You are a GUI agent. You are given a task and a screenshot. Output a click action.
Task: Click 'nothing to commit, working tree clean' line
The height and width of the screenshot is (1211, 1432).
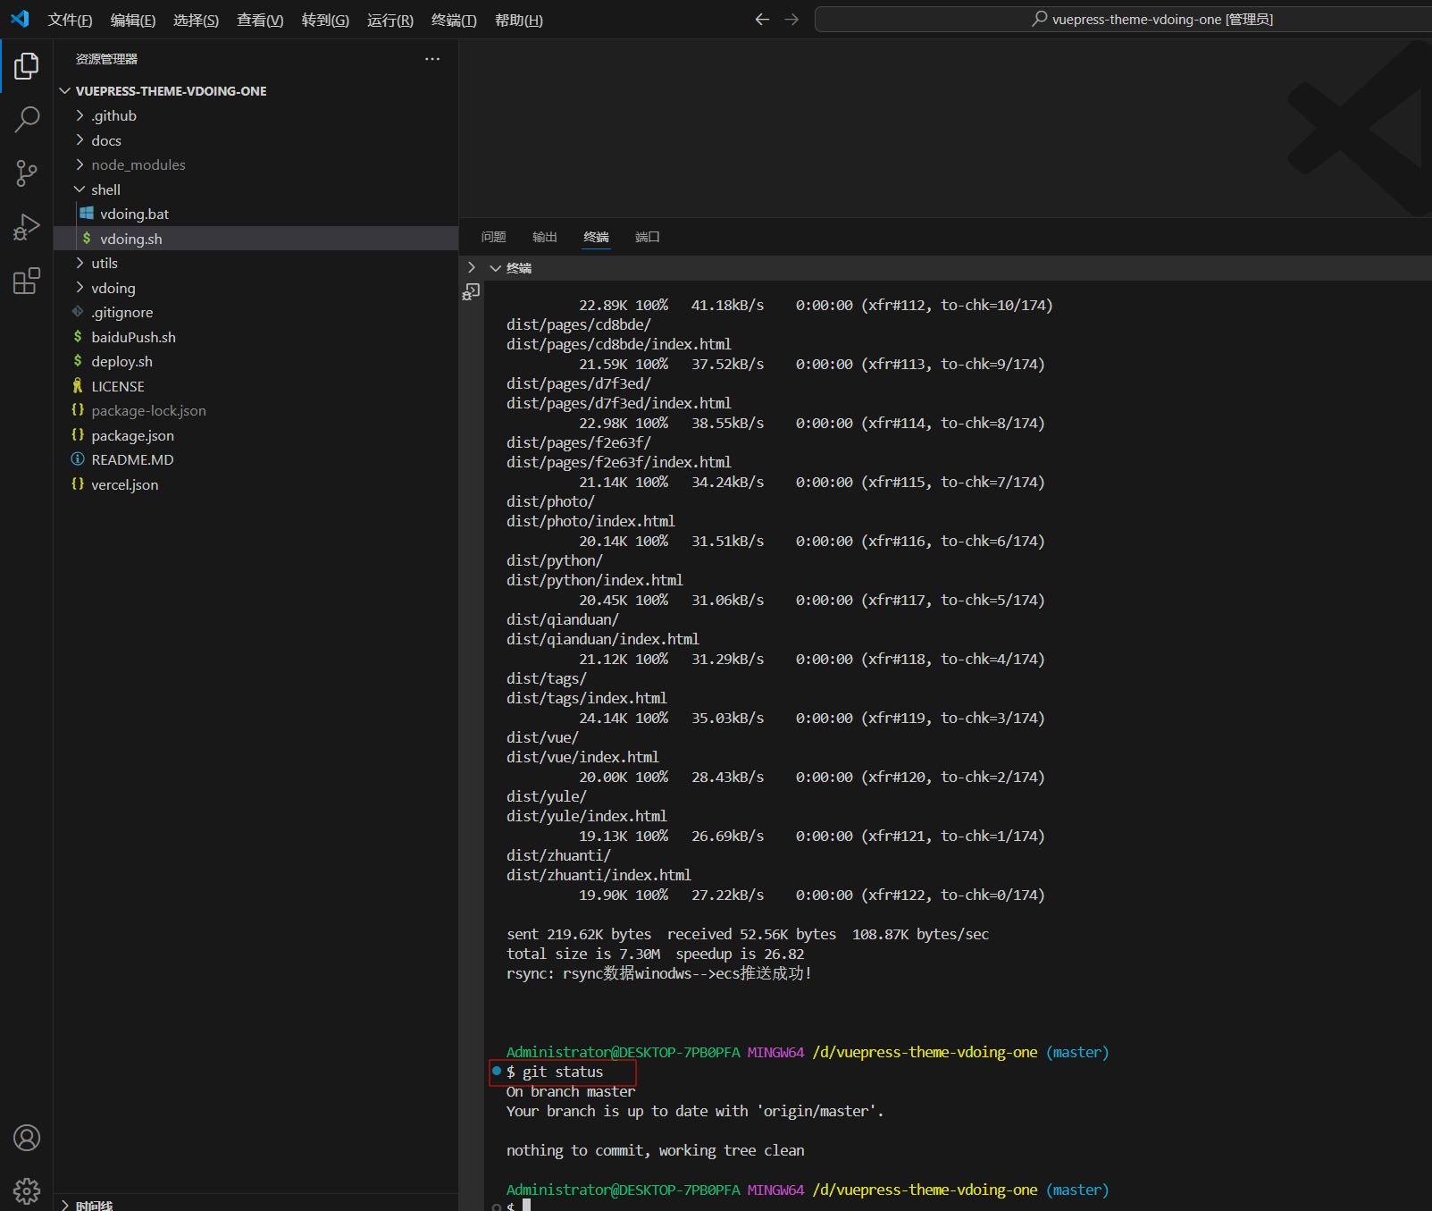[656, 1150]
